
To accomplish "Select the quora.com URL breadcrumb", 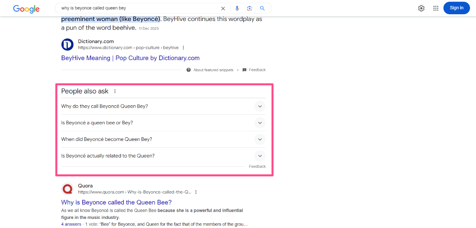I will (134, 192).
